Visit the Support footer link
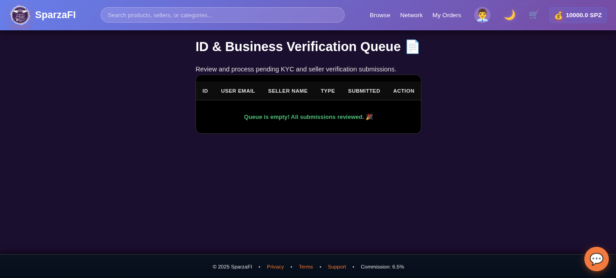The width and height of the screenshot is (616, 278). click(336, 267)
